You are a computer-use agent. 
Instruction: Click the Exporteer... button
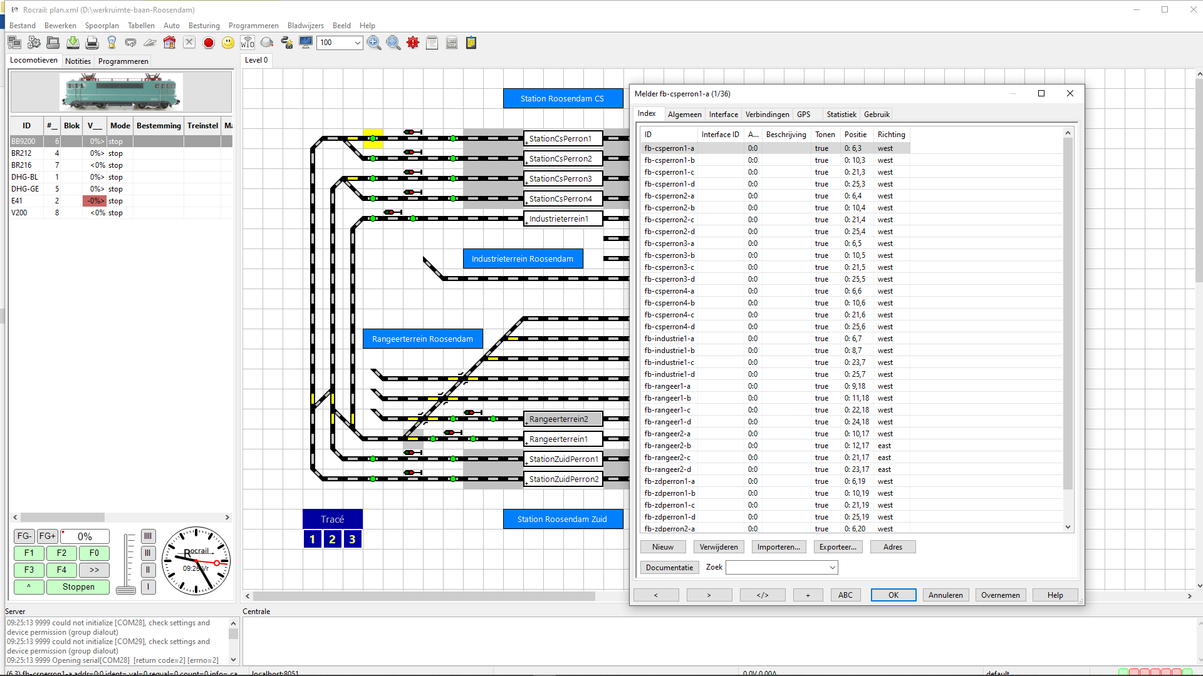point(838,547)
